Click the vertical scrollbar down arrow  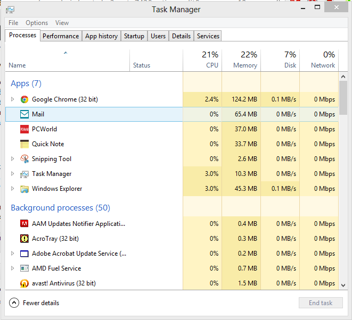(x=343, y=284)
